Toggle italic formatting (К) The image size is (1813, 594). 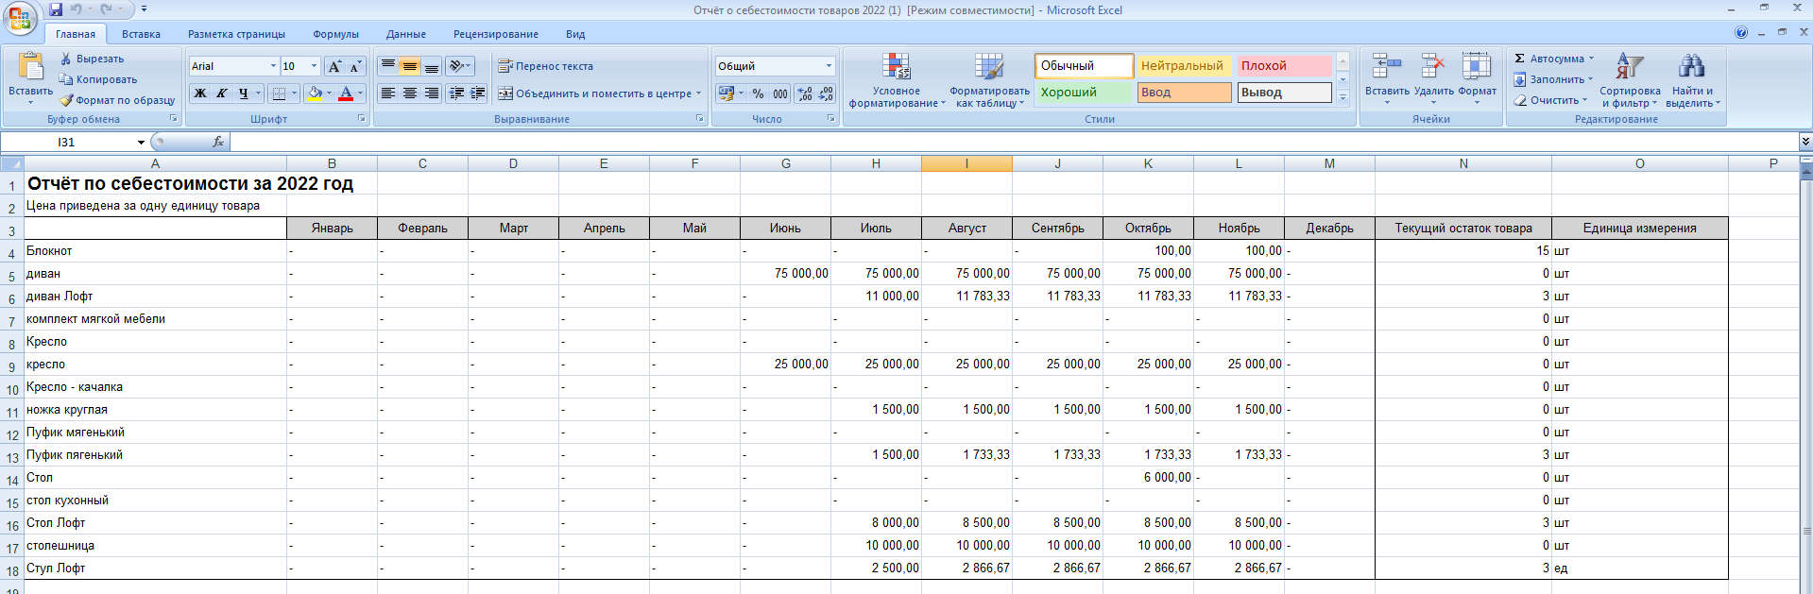(222, 93)
